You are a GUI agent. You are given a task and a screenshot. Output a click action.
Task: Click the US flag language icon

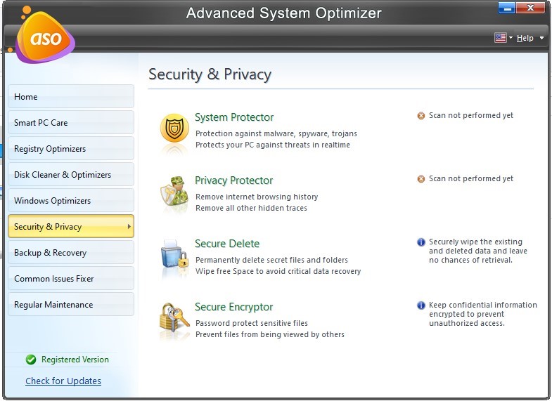click(x=500, y=38)
